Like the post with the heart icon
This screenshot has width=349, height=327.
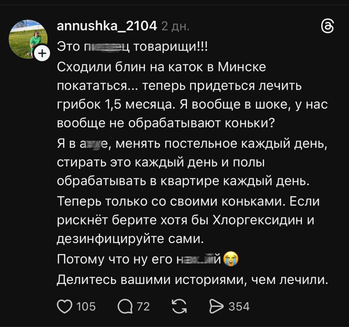[x=63, y=306]
